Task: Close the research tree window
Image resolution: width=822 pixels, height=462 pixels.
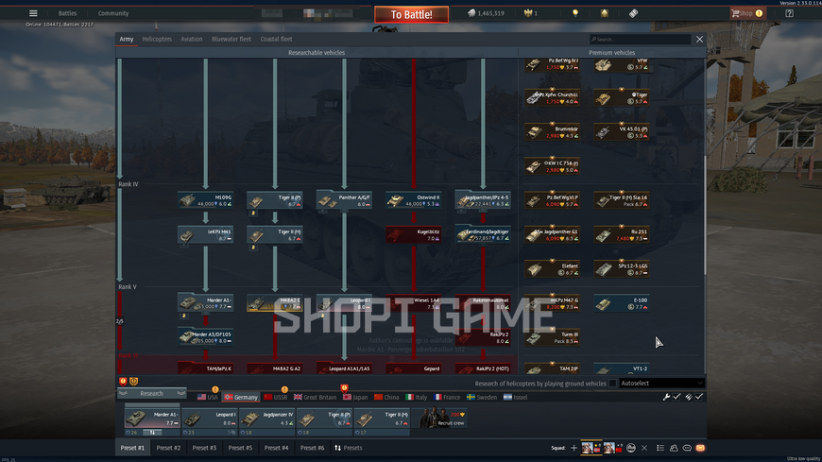Action: click(699, 40)
